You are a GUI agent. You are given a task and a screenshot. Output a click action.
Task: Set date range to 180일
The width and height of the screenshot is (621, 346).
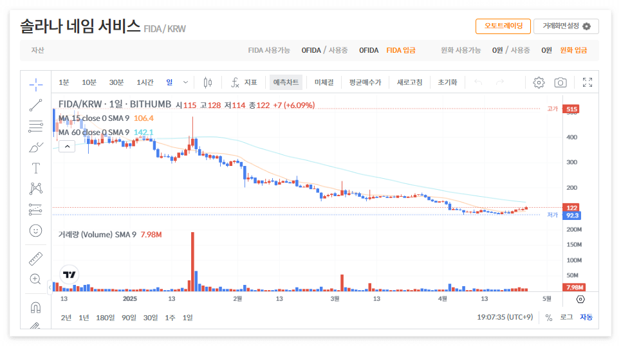(106, 318)
